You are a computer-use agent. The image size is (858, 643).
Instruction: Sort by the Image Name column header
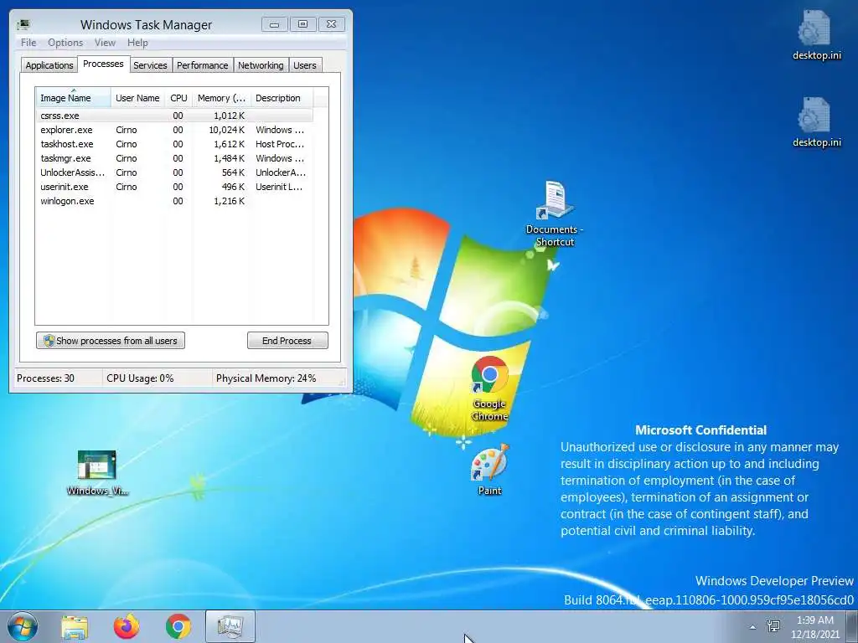(x=73, y=98)
